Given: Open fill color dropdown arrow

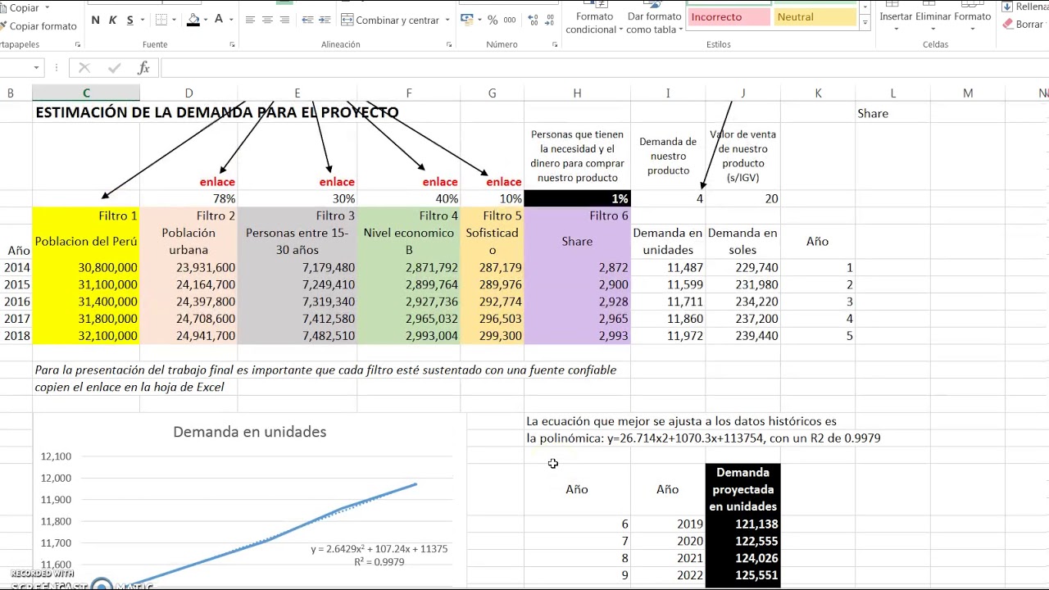Looking at the screenshot, I should pyautogui.click(x=206, y=20).
